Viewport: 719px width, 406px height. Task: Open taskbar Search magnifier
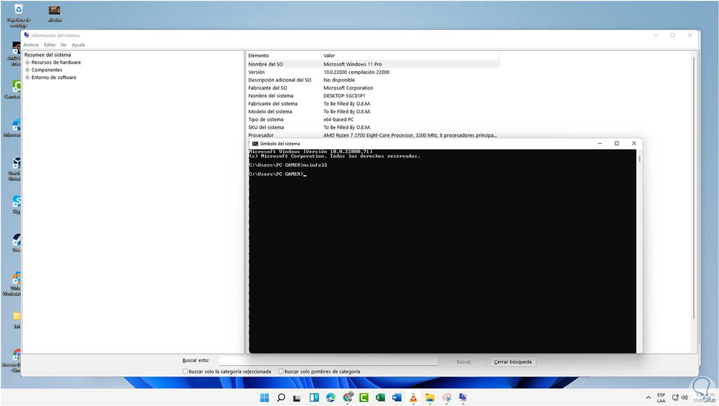(281, 397)
